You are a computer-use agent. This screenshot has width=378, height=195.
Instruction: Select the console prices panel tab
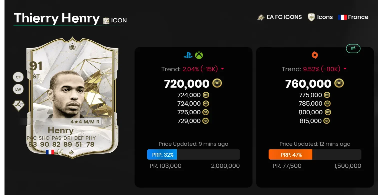(x=193, y=55)
